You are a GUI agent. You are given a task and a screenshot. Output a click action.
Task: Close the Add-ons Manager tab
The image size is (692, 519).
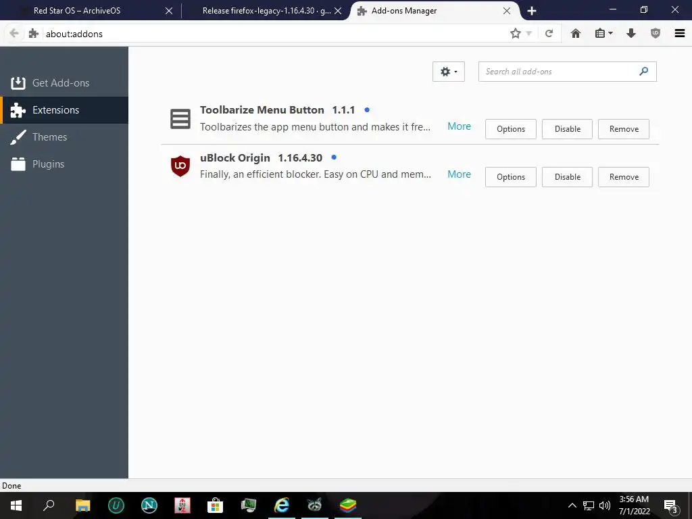(x=507, y=11)
